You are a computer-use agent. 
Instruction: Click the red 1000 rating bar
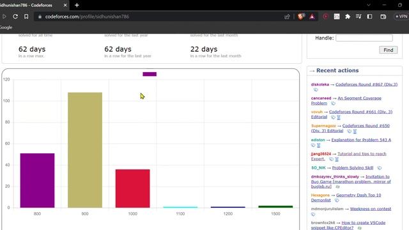click(x=132, y=188)
